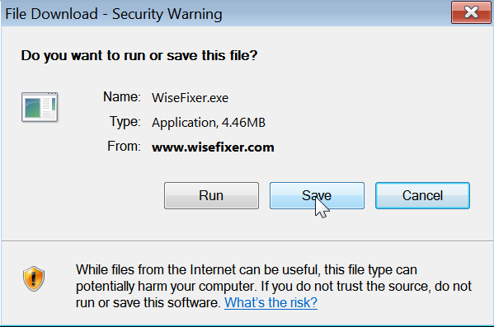Click the www.wisefixer.com source address
Screen dimensions: 494x327
coord(213,147)
